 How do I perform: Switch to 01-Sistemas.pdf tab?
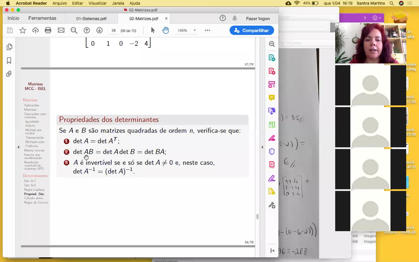[x=91, y=18]
